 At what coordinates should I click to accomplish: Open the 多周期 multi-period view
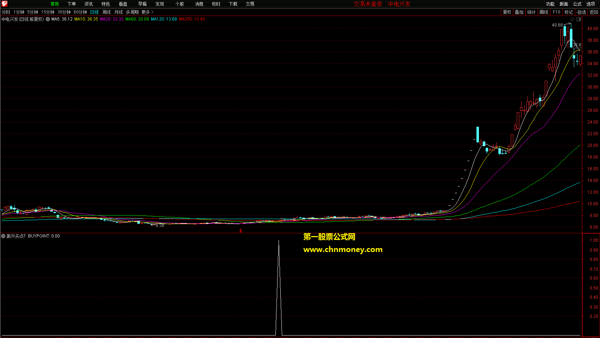pos(132,12)
